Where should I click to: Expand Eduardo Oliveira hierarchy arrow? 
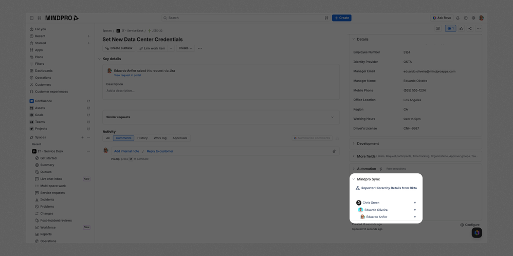pyautogui.click(x=415, y=210)
